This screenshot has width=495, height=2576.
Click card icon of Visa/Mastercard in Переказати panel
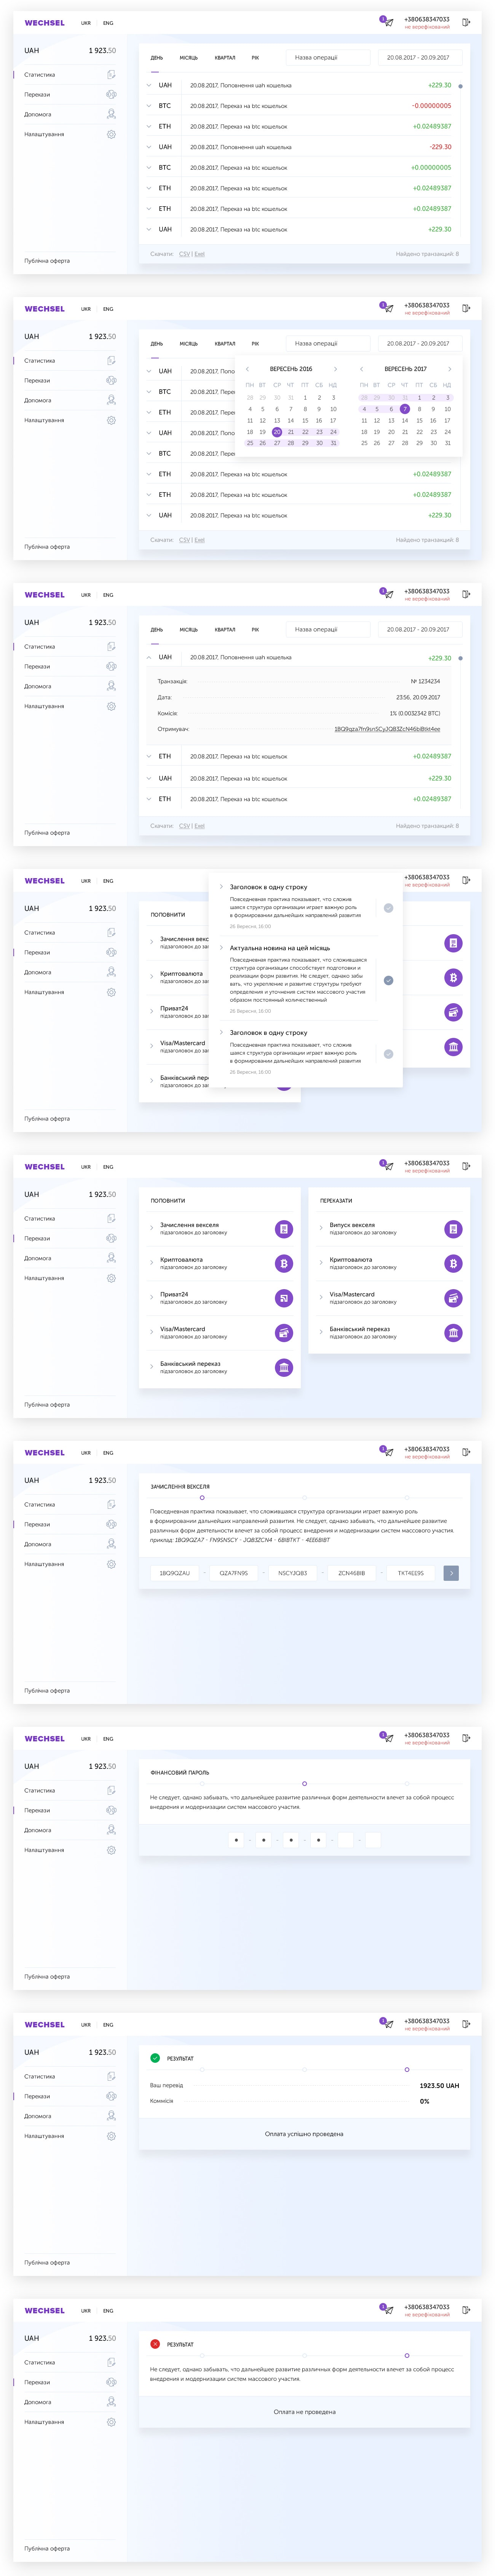coord(453,1298)
